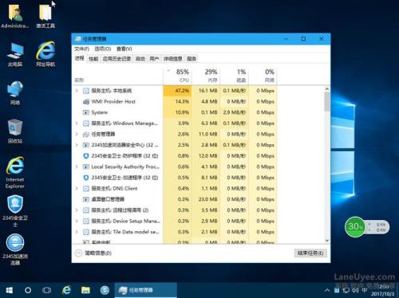
Task: Select the 47.2% CPU cell
Action: (x=177, y=91)
